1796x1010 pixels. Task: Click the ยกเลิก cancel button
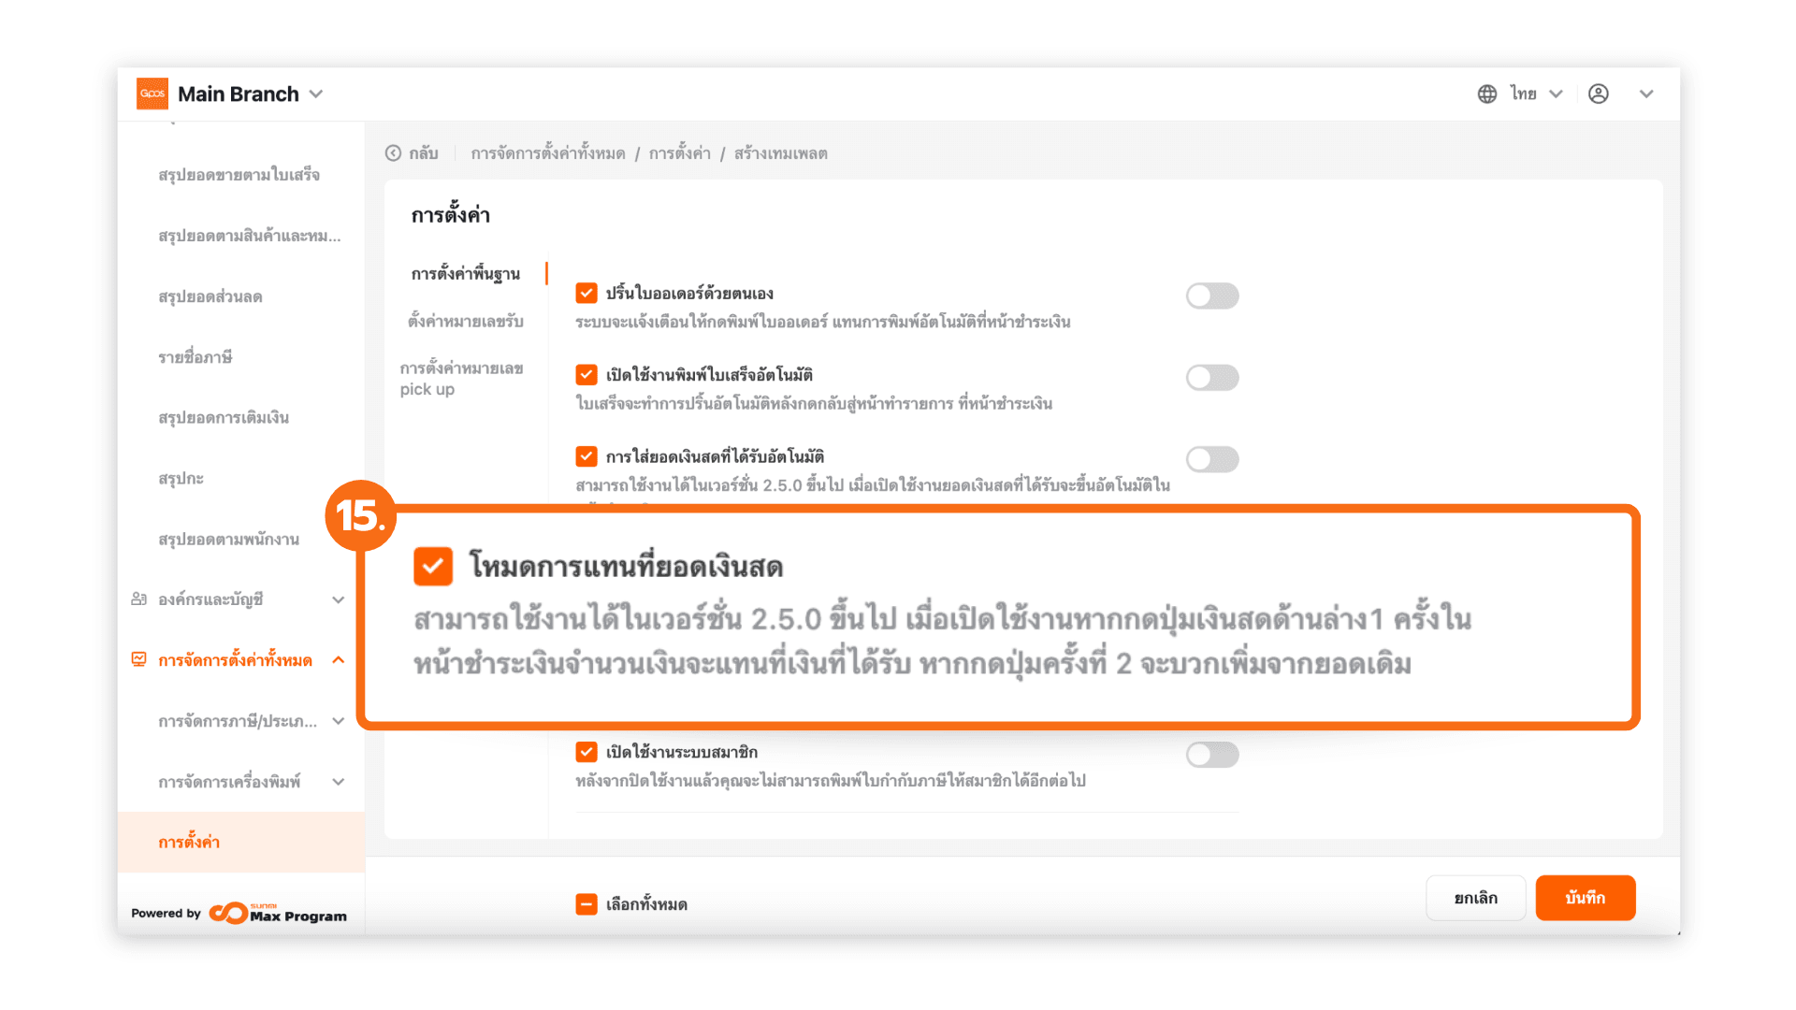pyautogui.click(x=1475, y=898)
